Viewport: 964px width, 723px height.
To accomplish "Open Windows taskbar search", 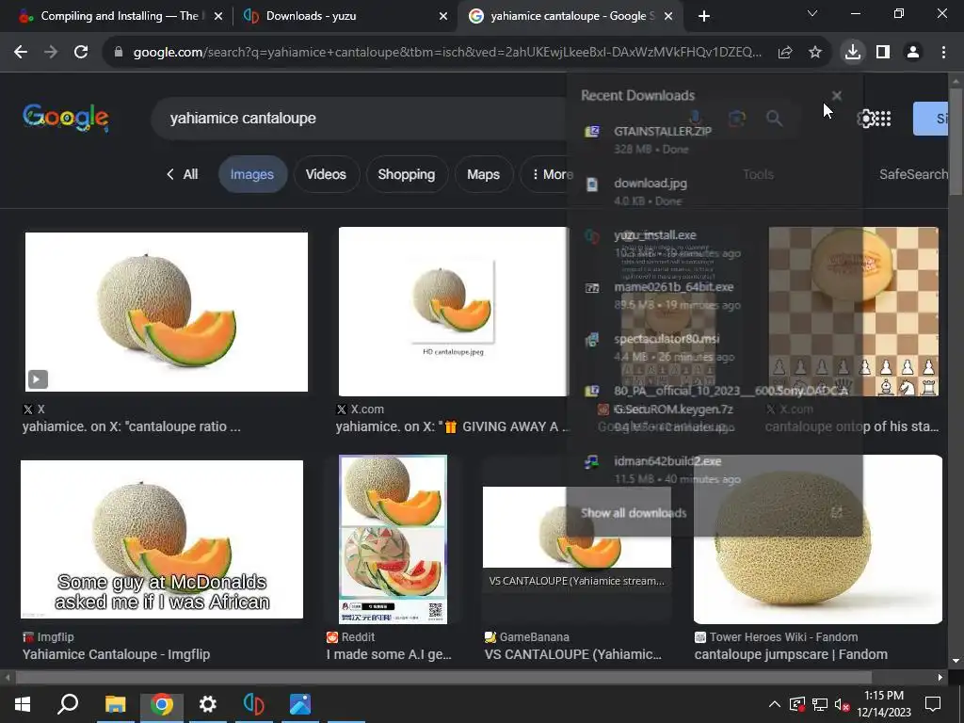I will [68, 704].
